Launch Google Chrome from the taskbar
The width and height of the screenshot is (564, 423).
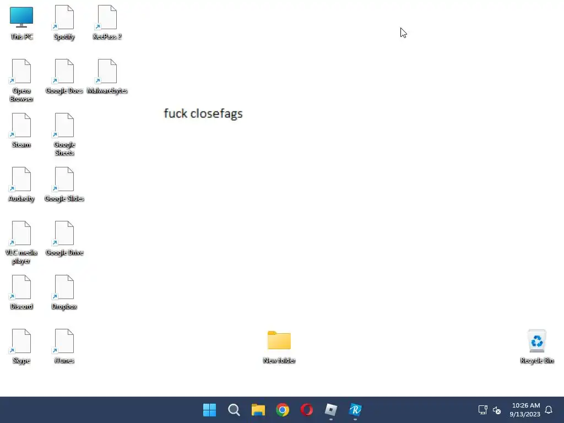(283, 410)
